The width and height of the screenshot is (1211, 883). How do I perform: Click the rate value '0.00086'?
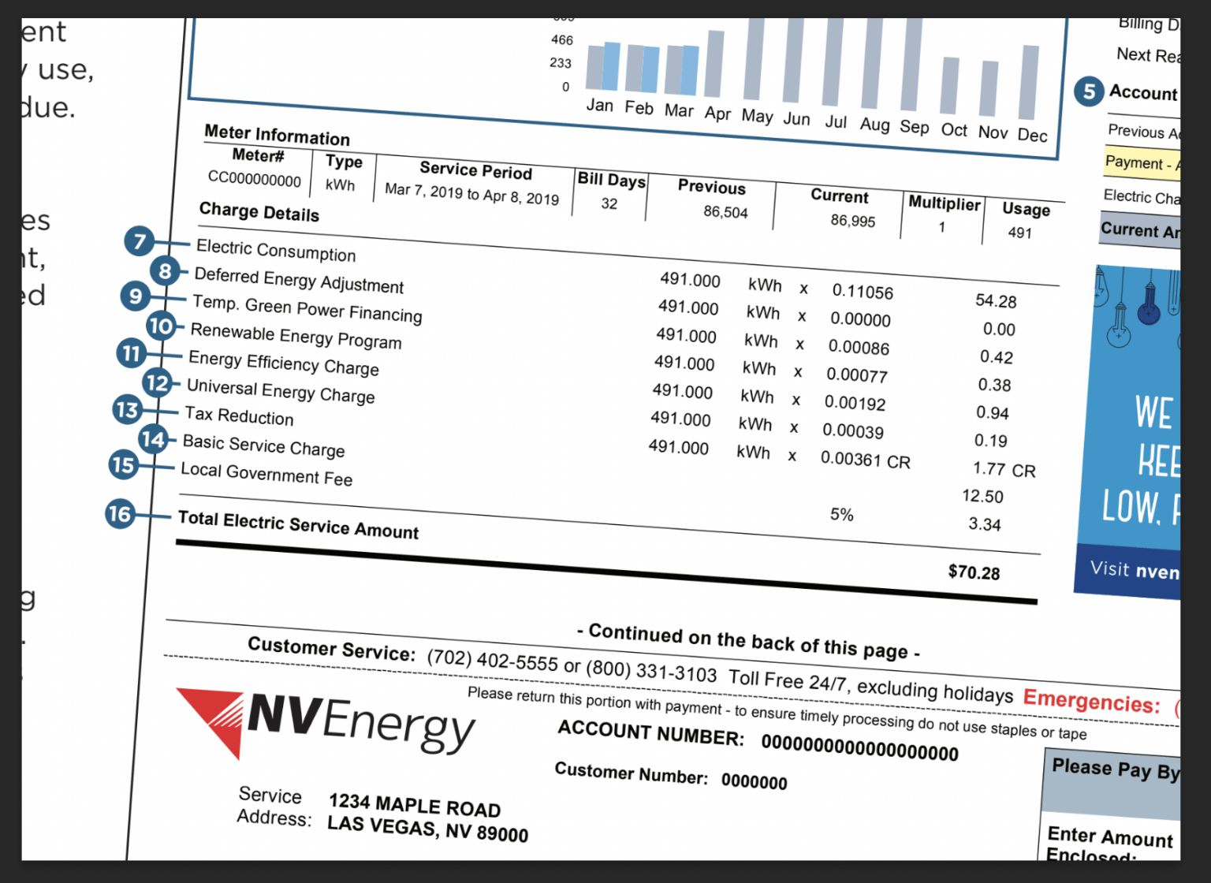(x=859, y=348)
